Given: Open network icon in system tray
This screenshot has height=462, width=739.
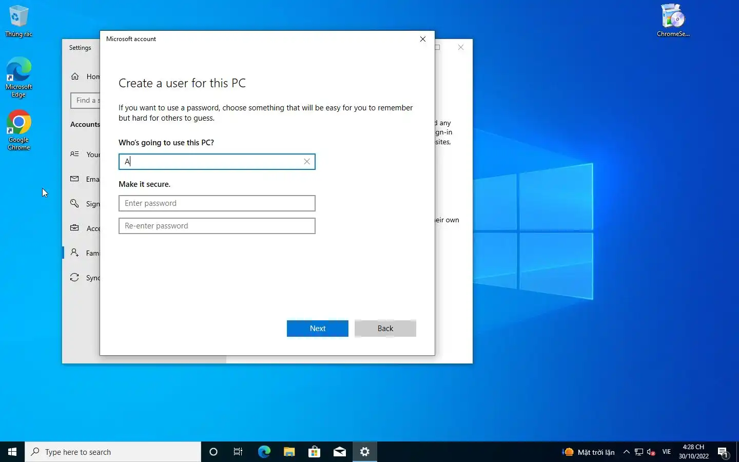Looking at the screenshot, I should 639,452.
